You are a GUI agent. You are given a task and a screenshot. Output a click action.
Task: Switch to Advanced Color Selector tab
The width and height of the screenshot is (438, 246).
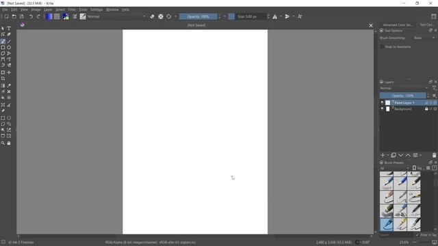(x=397, y=25)
